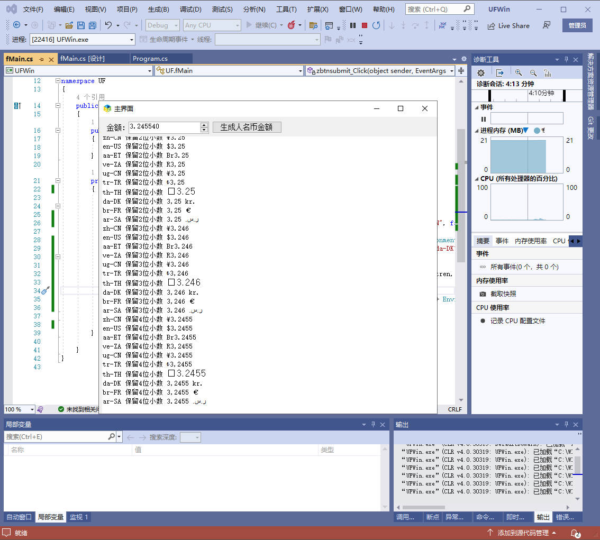The image size is (600, 540).
Task: Open 生成(B) menu
Action: [x=158, y=9]
